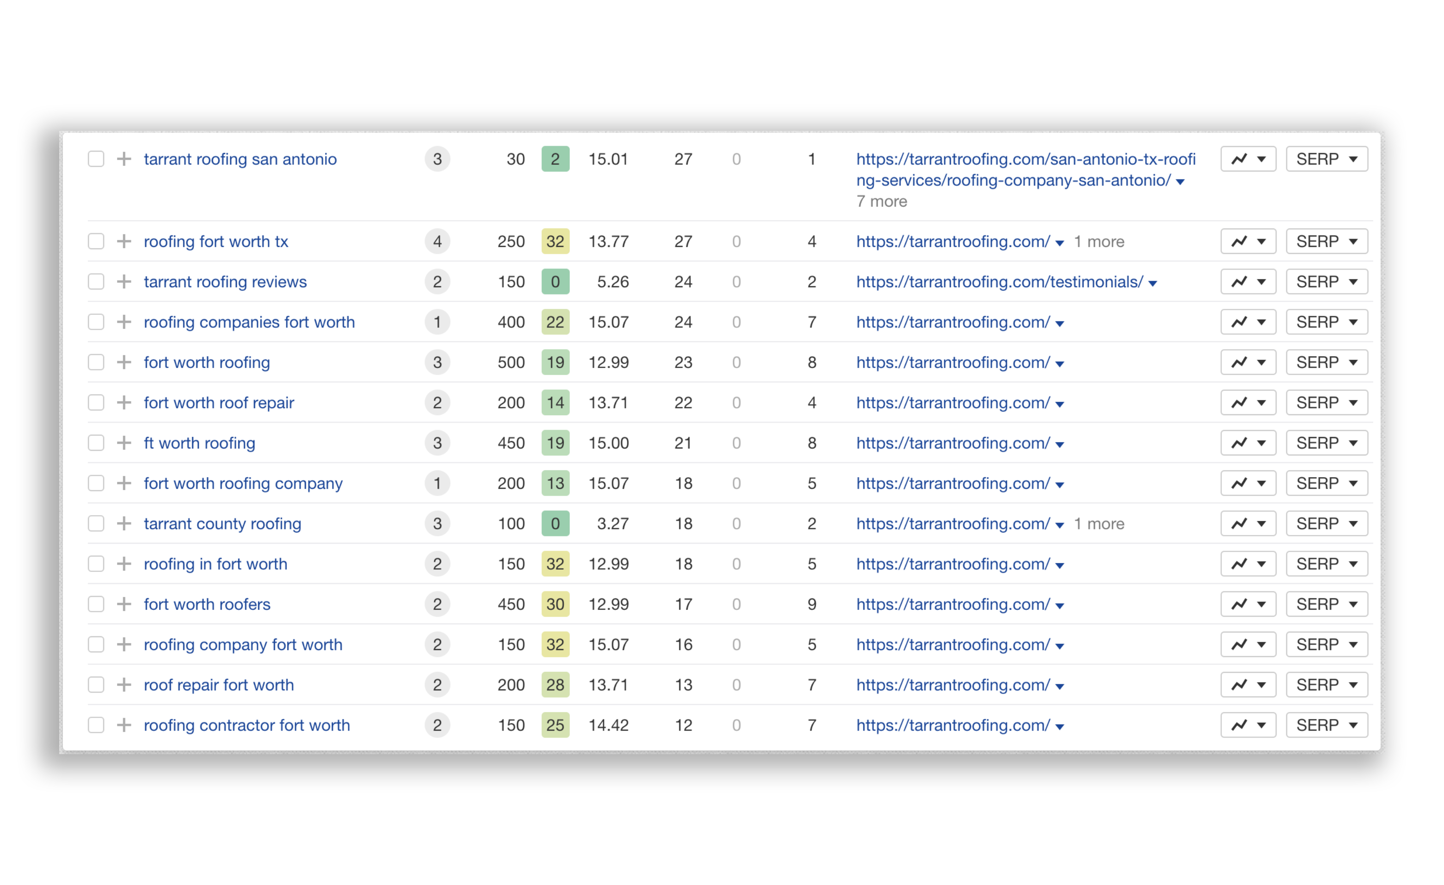Open the san-antonio-tx-roofing-services URL
The image size is (1444, 885).
pyautogui.click(x=1026, y=169)
